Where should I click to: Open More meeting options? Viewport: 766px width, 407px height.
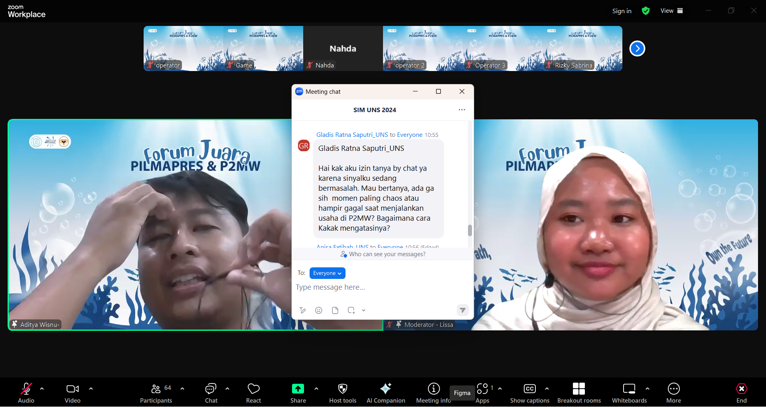[x=674, y=393]
